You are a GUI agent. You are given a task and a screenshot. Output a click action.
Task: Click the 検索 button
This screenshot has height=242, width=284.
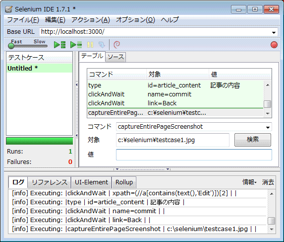[x=253, y=140]
